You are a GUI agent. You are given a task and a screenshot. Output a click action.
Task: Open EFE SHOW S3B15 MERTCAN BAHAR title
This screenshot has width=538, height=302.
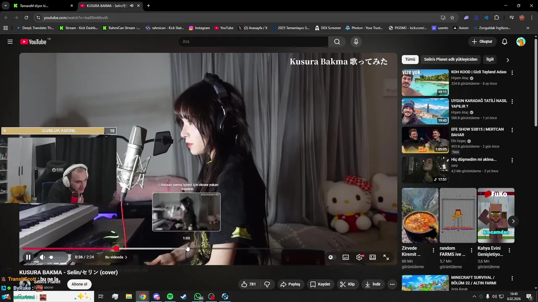coord(477,132)
